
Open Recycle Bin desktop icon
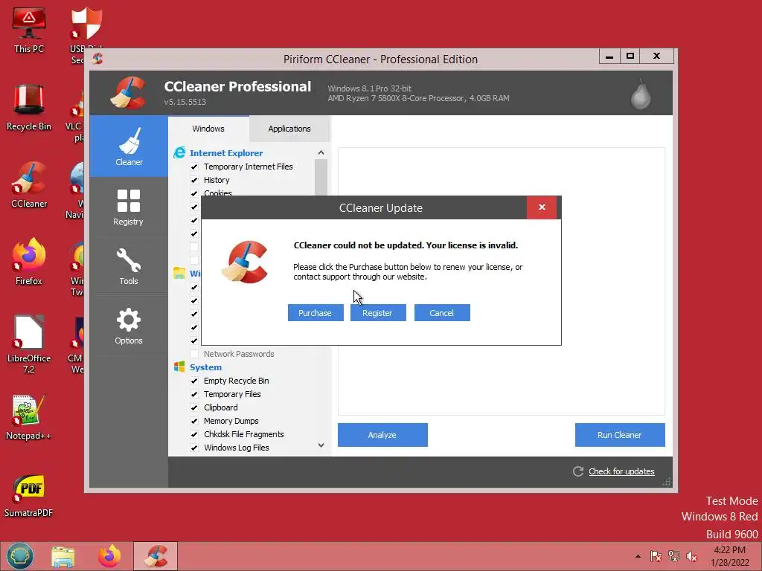pyautogui.click(x=29, y=107)
